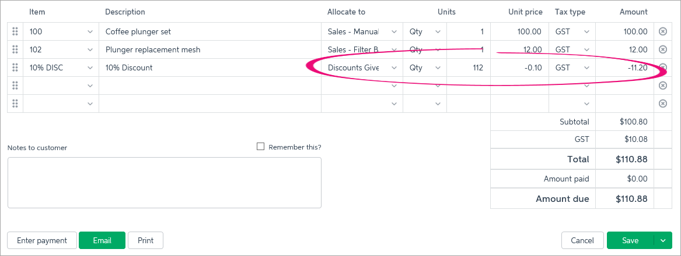Email the invoice
Image resolution: width=681 pixels, height=256 pixels.
coord(102,240)
